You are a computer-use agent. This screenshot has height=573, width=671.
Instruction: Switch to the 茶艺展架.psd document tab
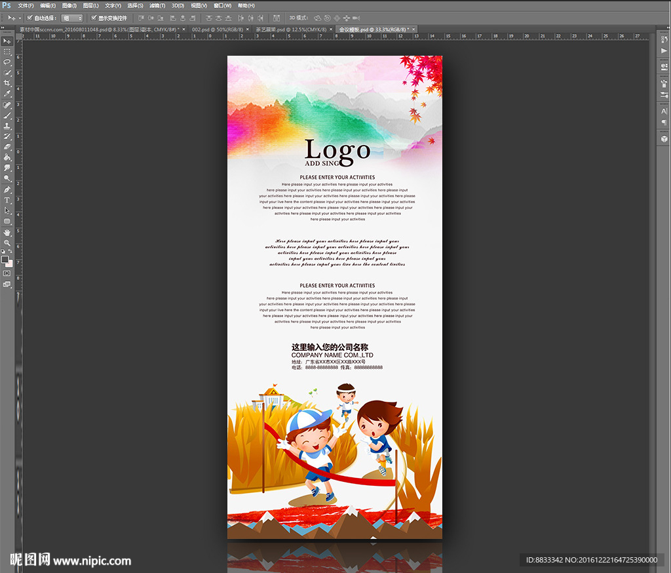289,30
